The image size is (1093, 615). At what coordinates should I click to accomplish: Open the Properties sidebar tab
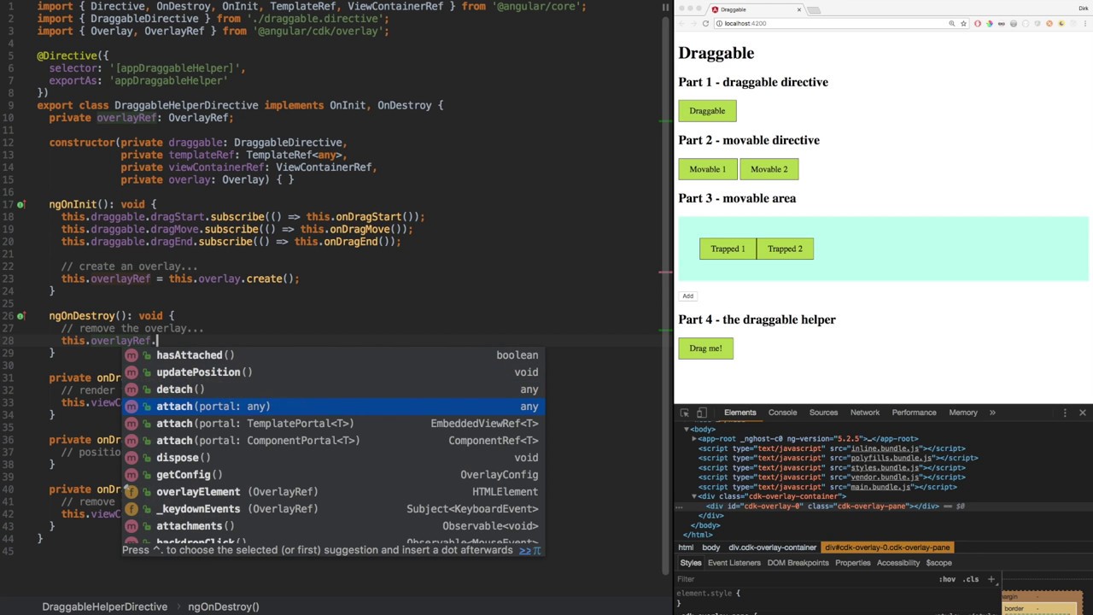click(852, 563)
